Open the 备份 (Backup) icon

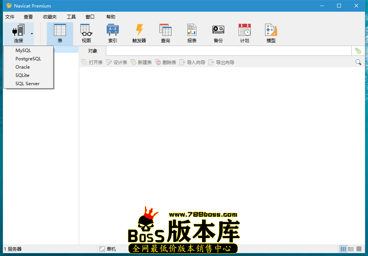(x=218, y=33)
